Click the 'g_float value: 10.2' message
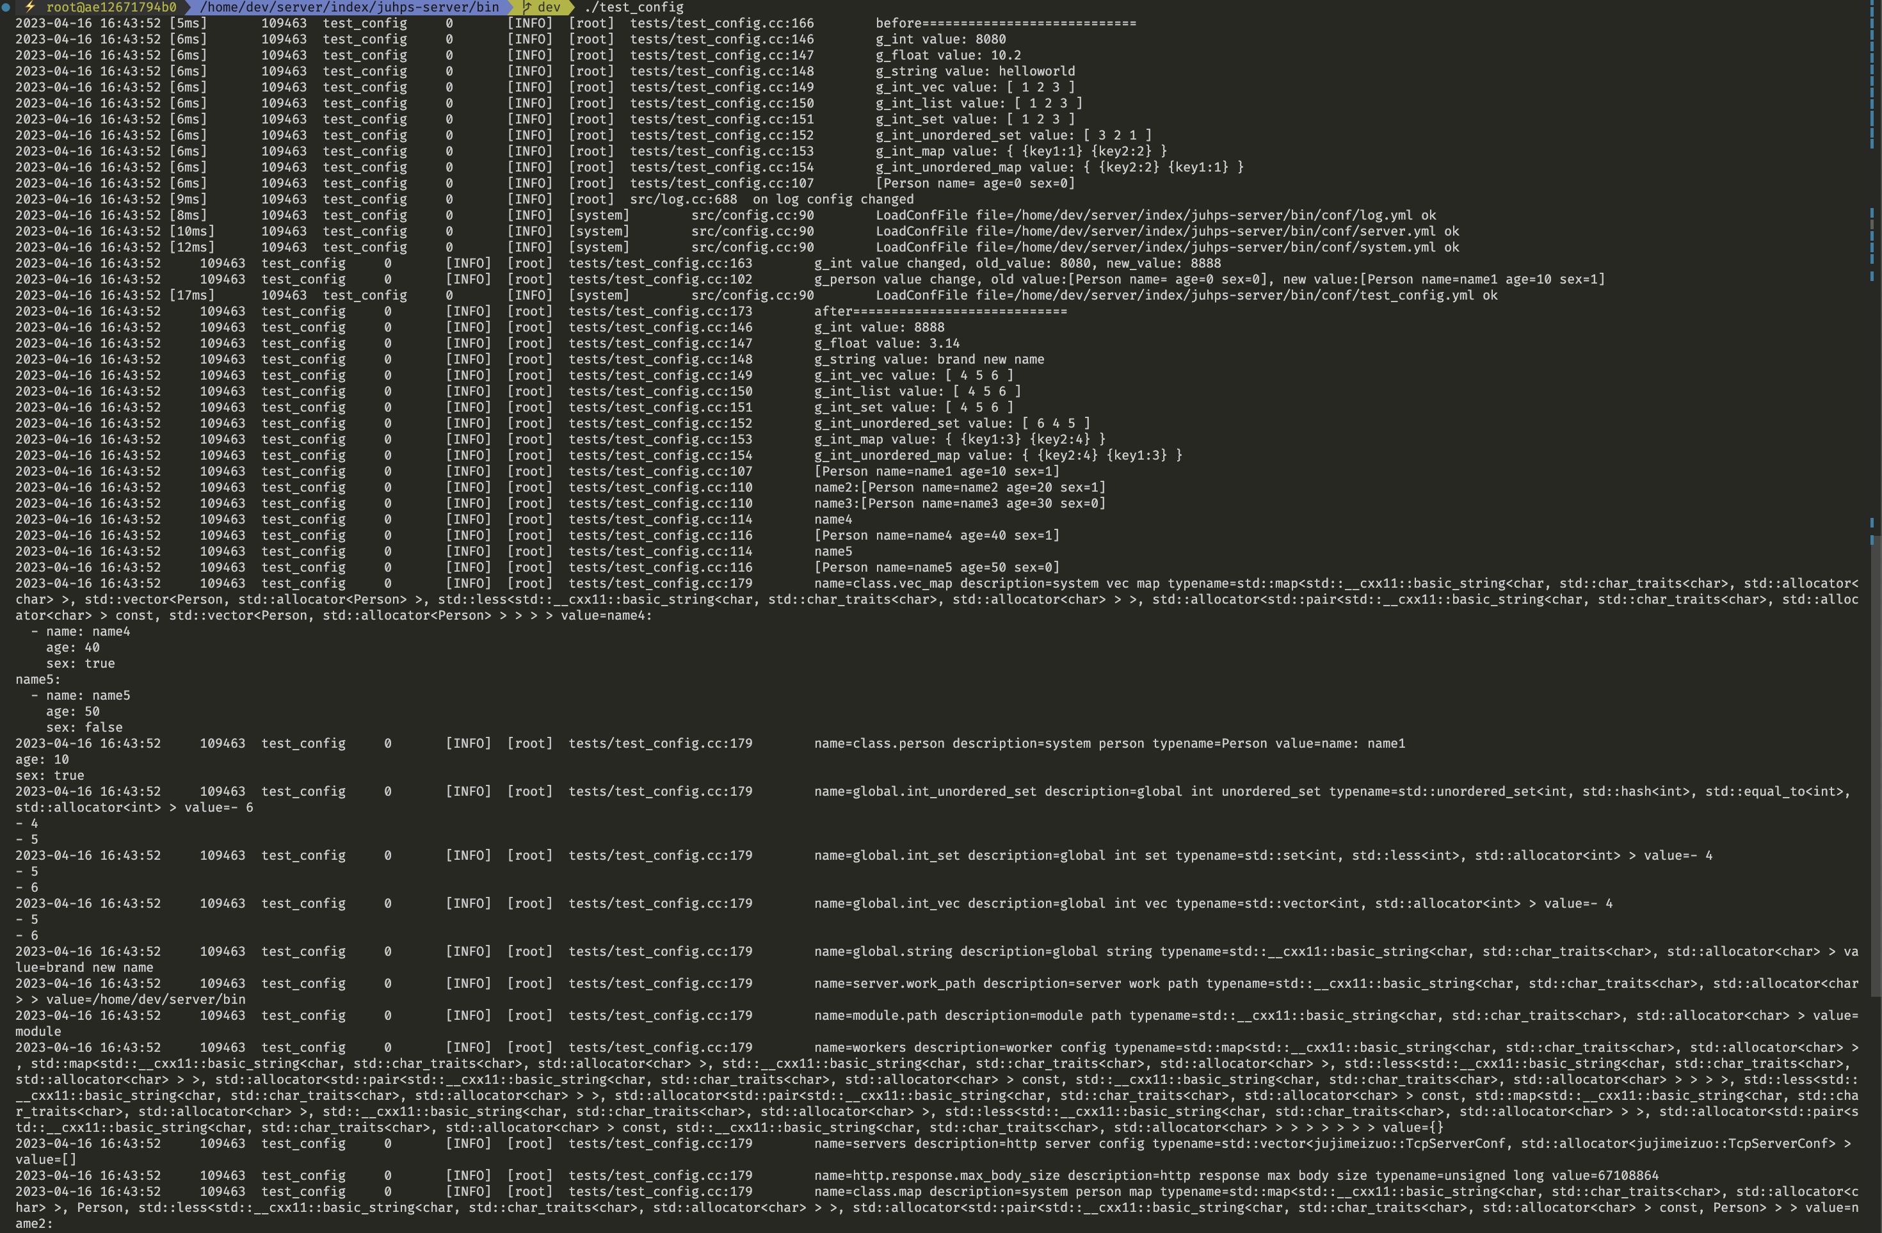This screenshot has height=1233, width=1882. 948,55
